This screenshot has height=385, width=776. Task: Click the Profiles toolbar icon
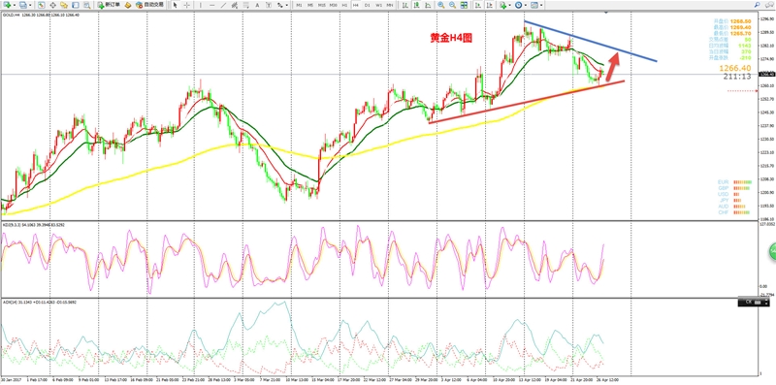23,5
